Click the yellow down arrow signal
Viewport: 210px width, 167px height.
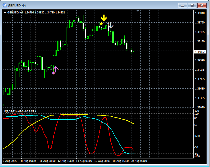coord(104,18)
